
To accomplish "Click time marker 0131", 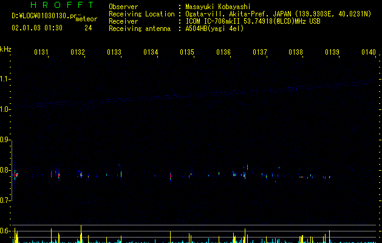I will pyautogui.click(x=41, y=52).
